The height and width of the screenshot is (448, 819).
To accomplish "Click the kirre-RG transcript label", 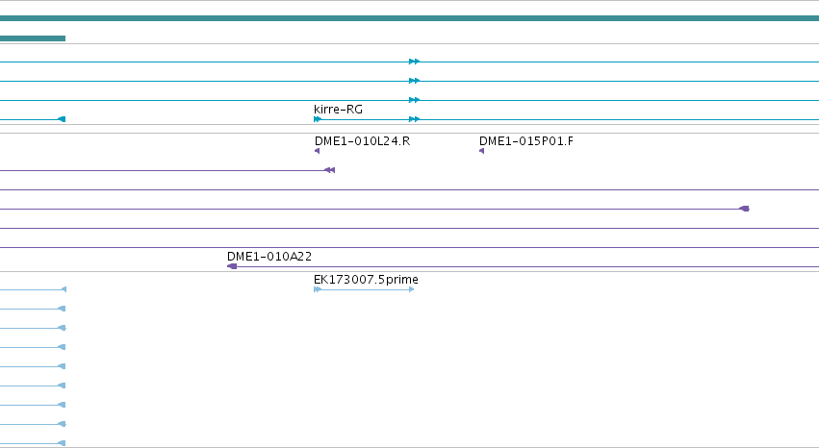I will tap(338, 110).
